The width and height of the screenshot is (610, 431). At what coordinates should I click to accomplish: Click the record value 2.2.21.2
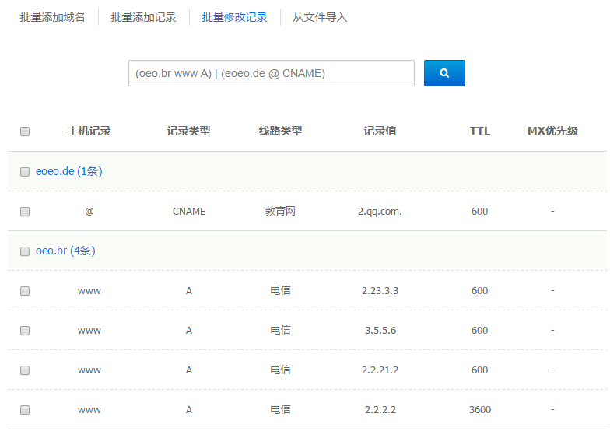[380, 370]
